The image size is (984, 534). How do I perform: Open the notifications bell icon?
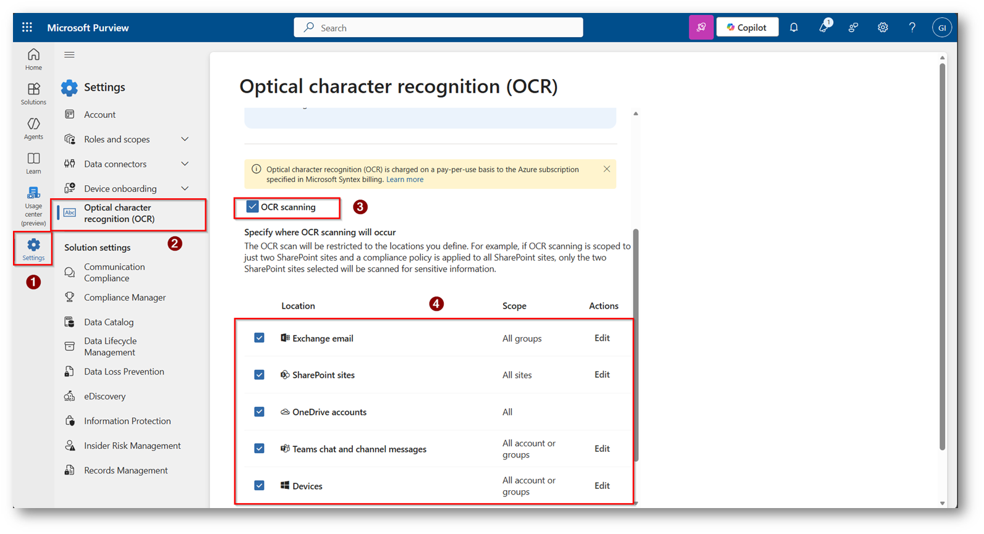794,28
